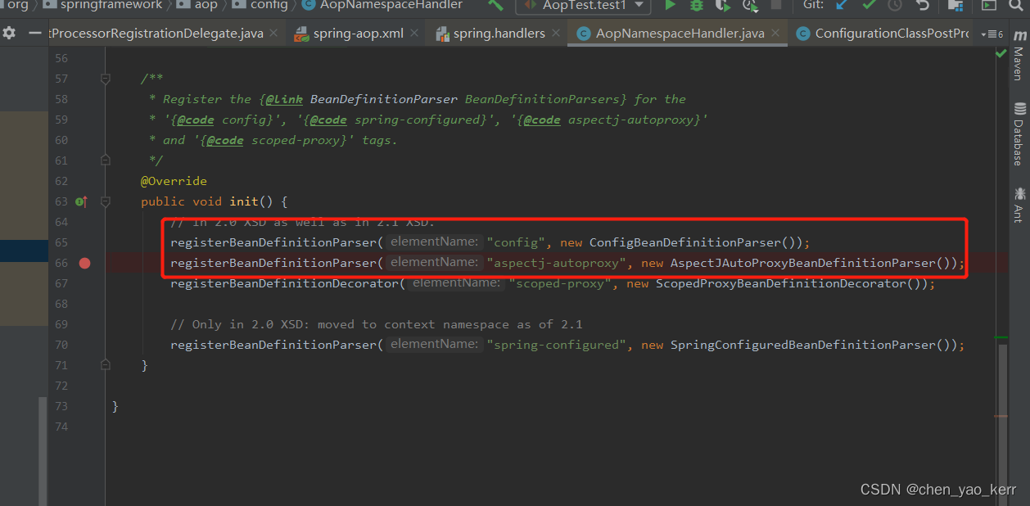Hide the project panel using minus icon
Viewport: 1030px width, 506px height.
point(34,34)
